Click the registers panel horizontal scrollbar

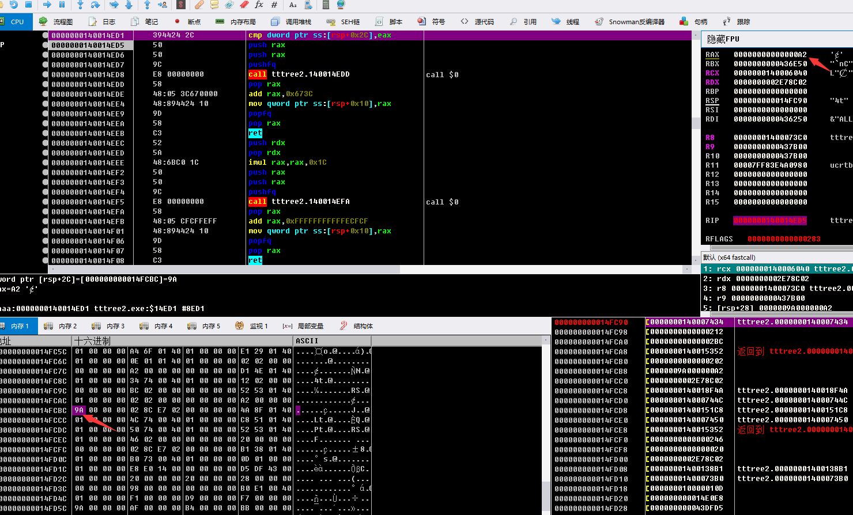(x=781, y=248)
